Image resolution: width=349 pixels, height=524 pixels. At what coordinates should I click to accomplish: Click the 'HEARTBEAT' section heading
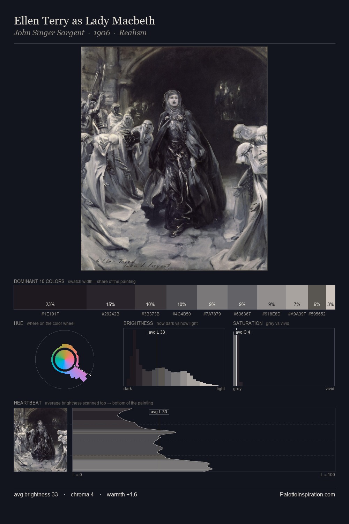click(28, 403)
